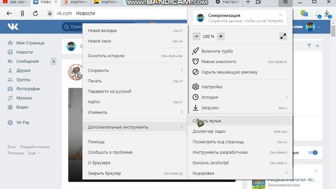Screen dimensions: 336x189
Task: Click the VK Pay icon
Action: pos(10,122)
